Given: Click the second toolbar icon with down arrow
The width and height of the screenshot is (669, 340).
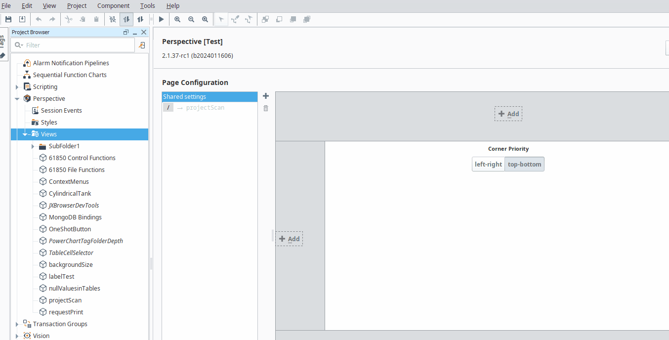Looking at the screenshot, I should pos(22,19).
